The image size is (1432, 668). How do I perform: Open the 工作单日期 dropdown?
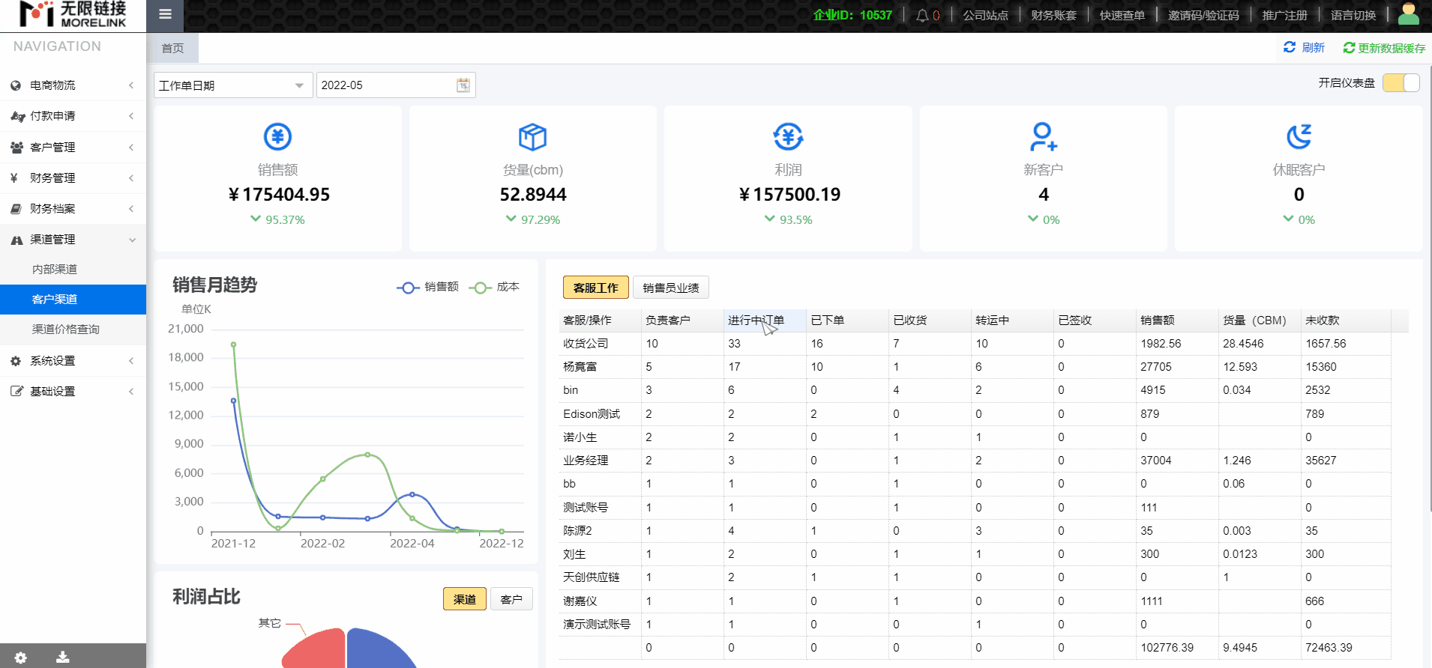(x=232, y=85)
